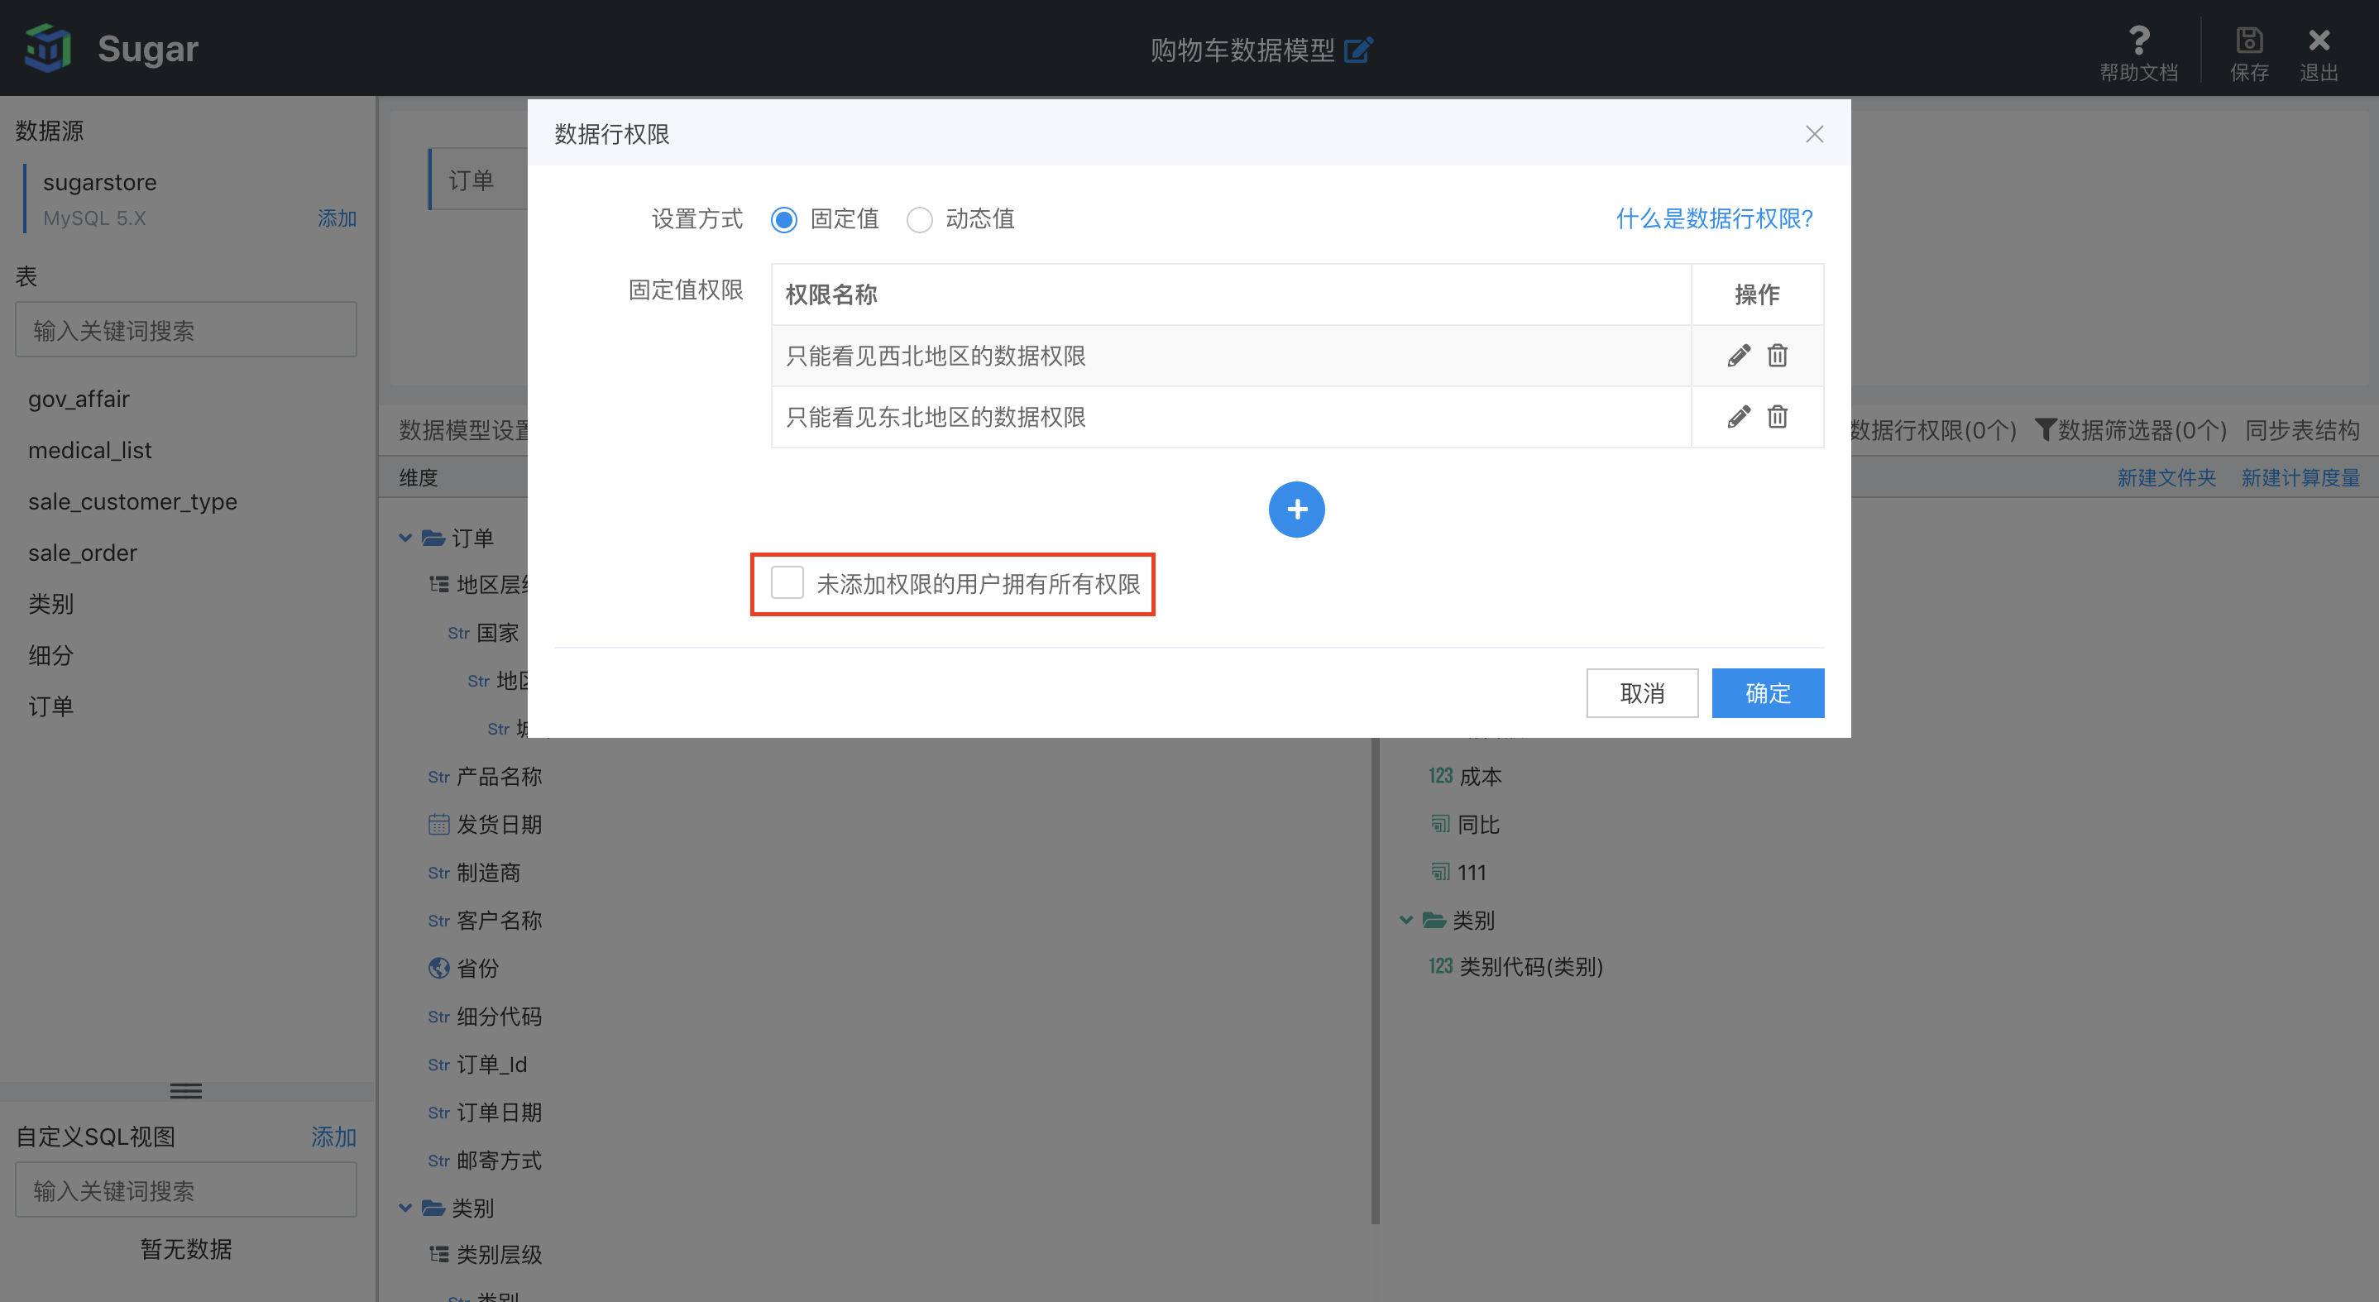The width and height of the screenshot is (2379, 1302).
Task: Click the 数据筛选器 filter funnel icon
Action: coord(2045,429)
